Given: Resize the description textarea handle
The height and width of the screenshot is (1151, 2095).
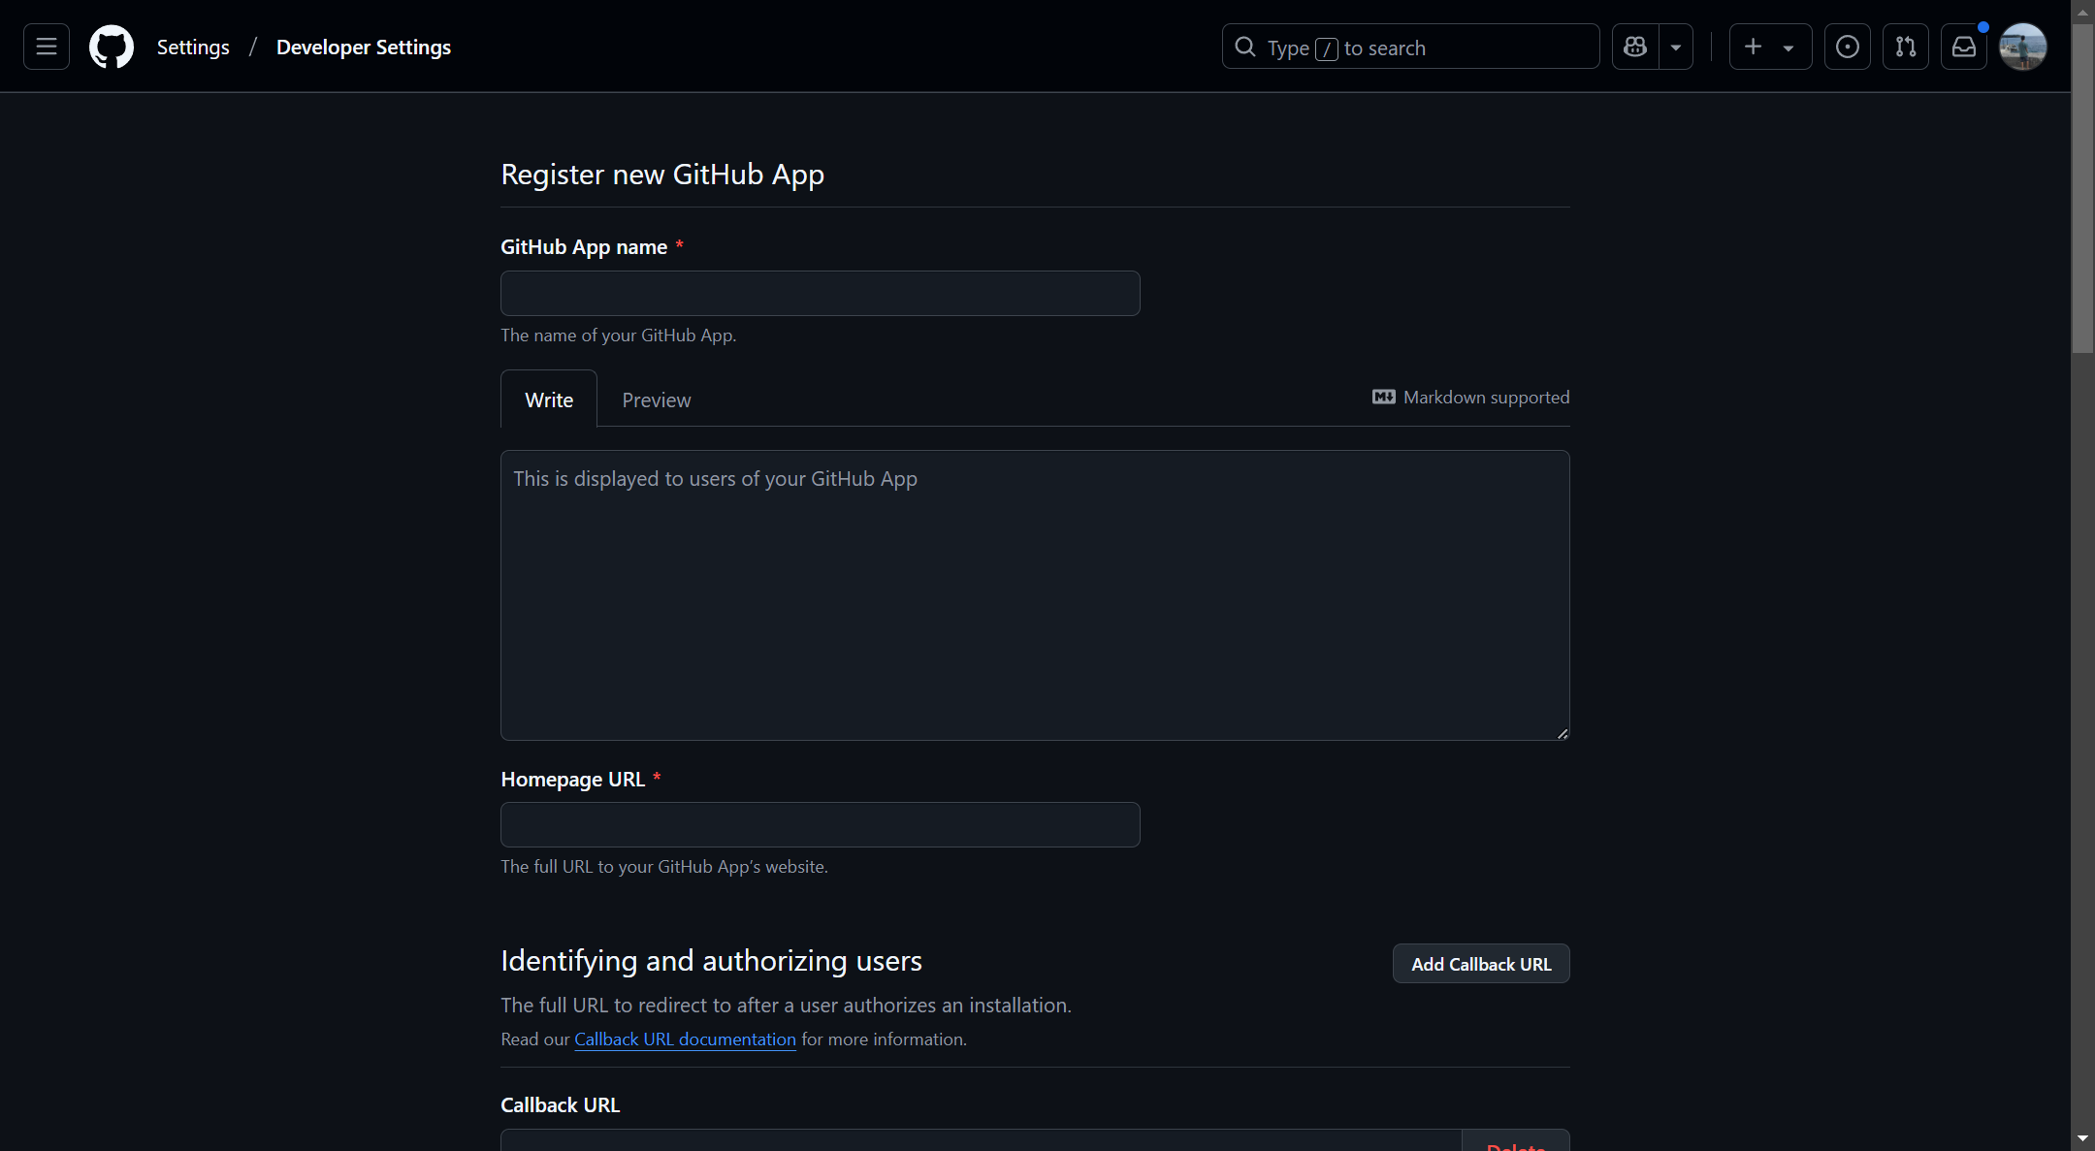Looking at the screenshot, I should (x=1563, y=733).
